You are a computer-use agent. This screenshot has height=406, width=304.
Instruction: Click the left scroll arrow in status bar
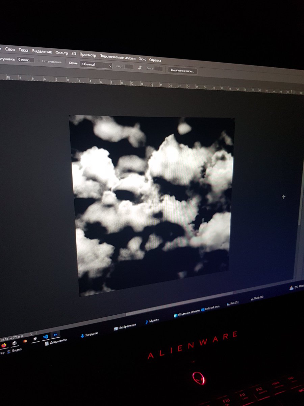[x=36, y=333]
